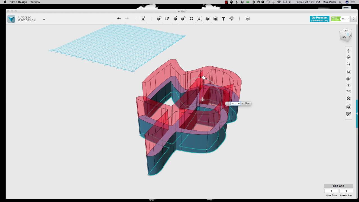Activate the Zoom magnifier tool
This screenshot has height=202, width=359.
click(349, 64)
